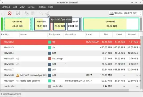Click the key icon beside /dev/sda5
The width and height of the screenshot is (143, 97).
point(18,58)
